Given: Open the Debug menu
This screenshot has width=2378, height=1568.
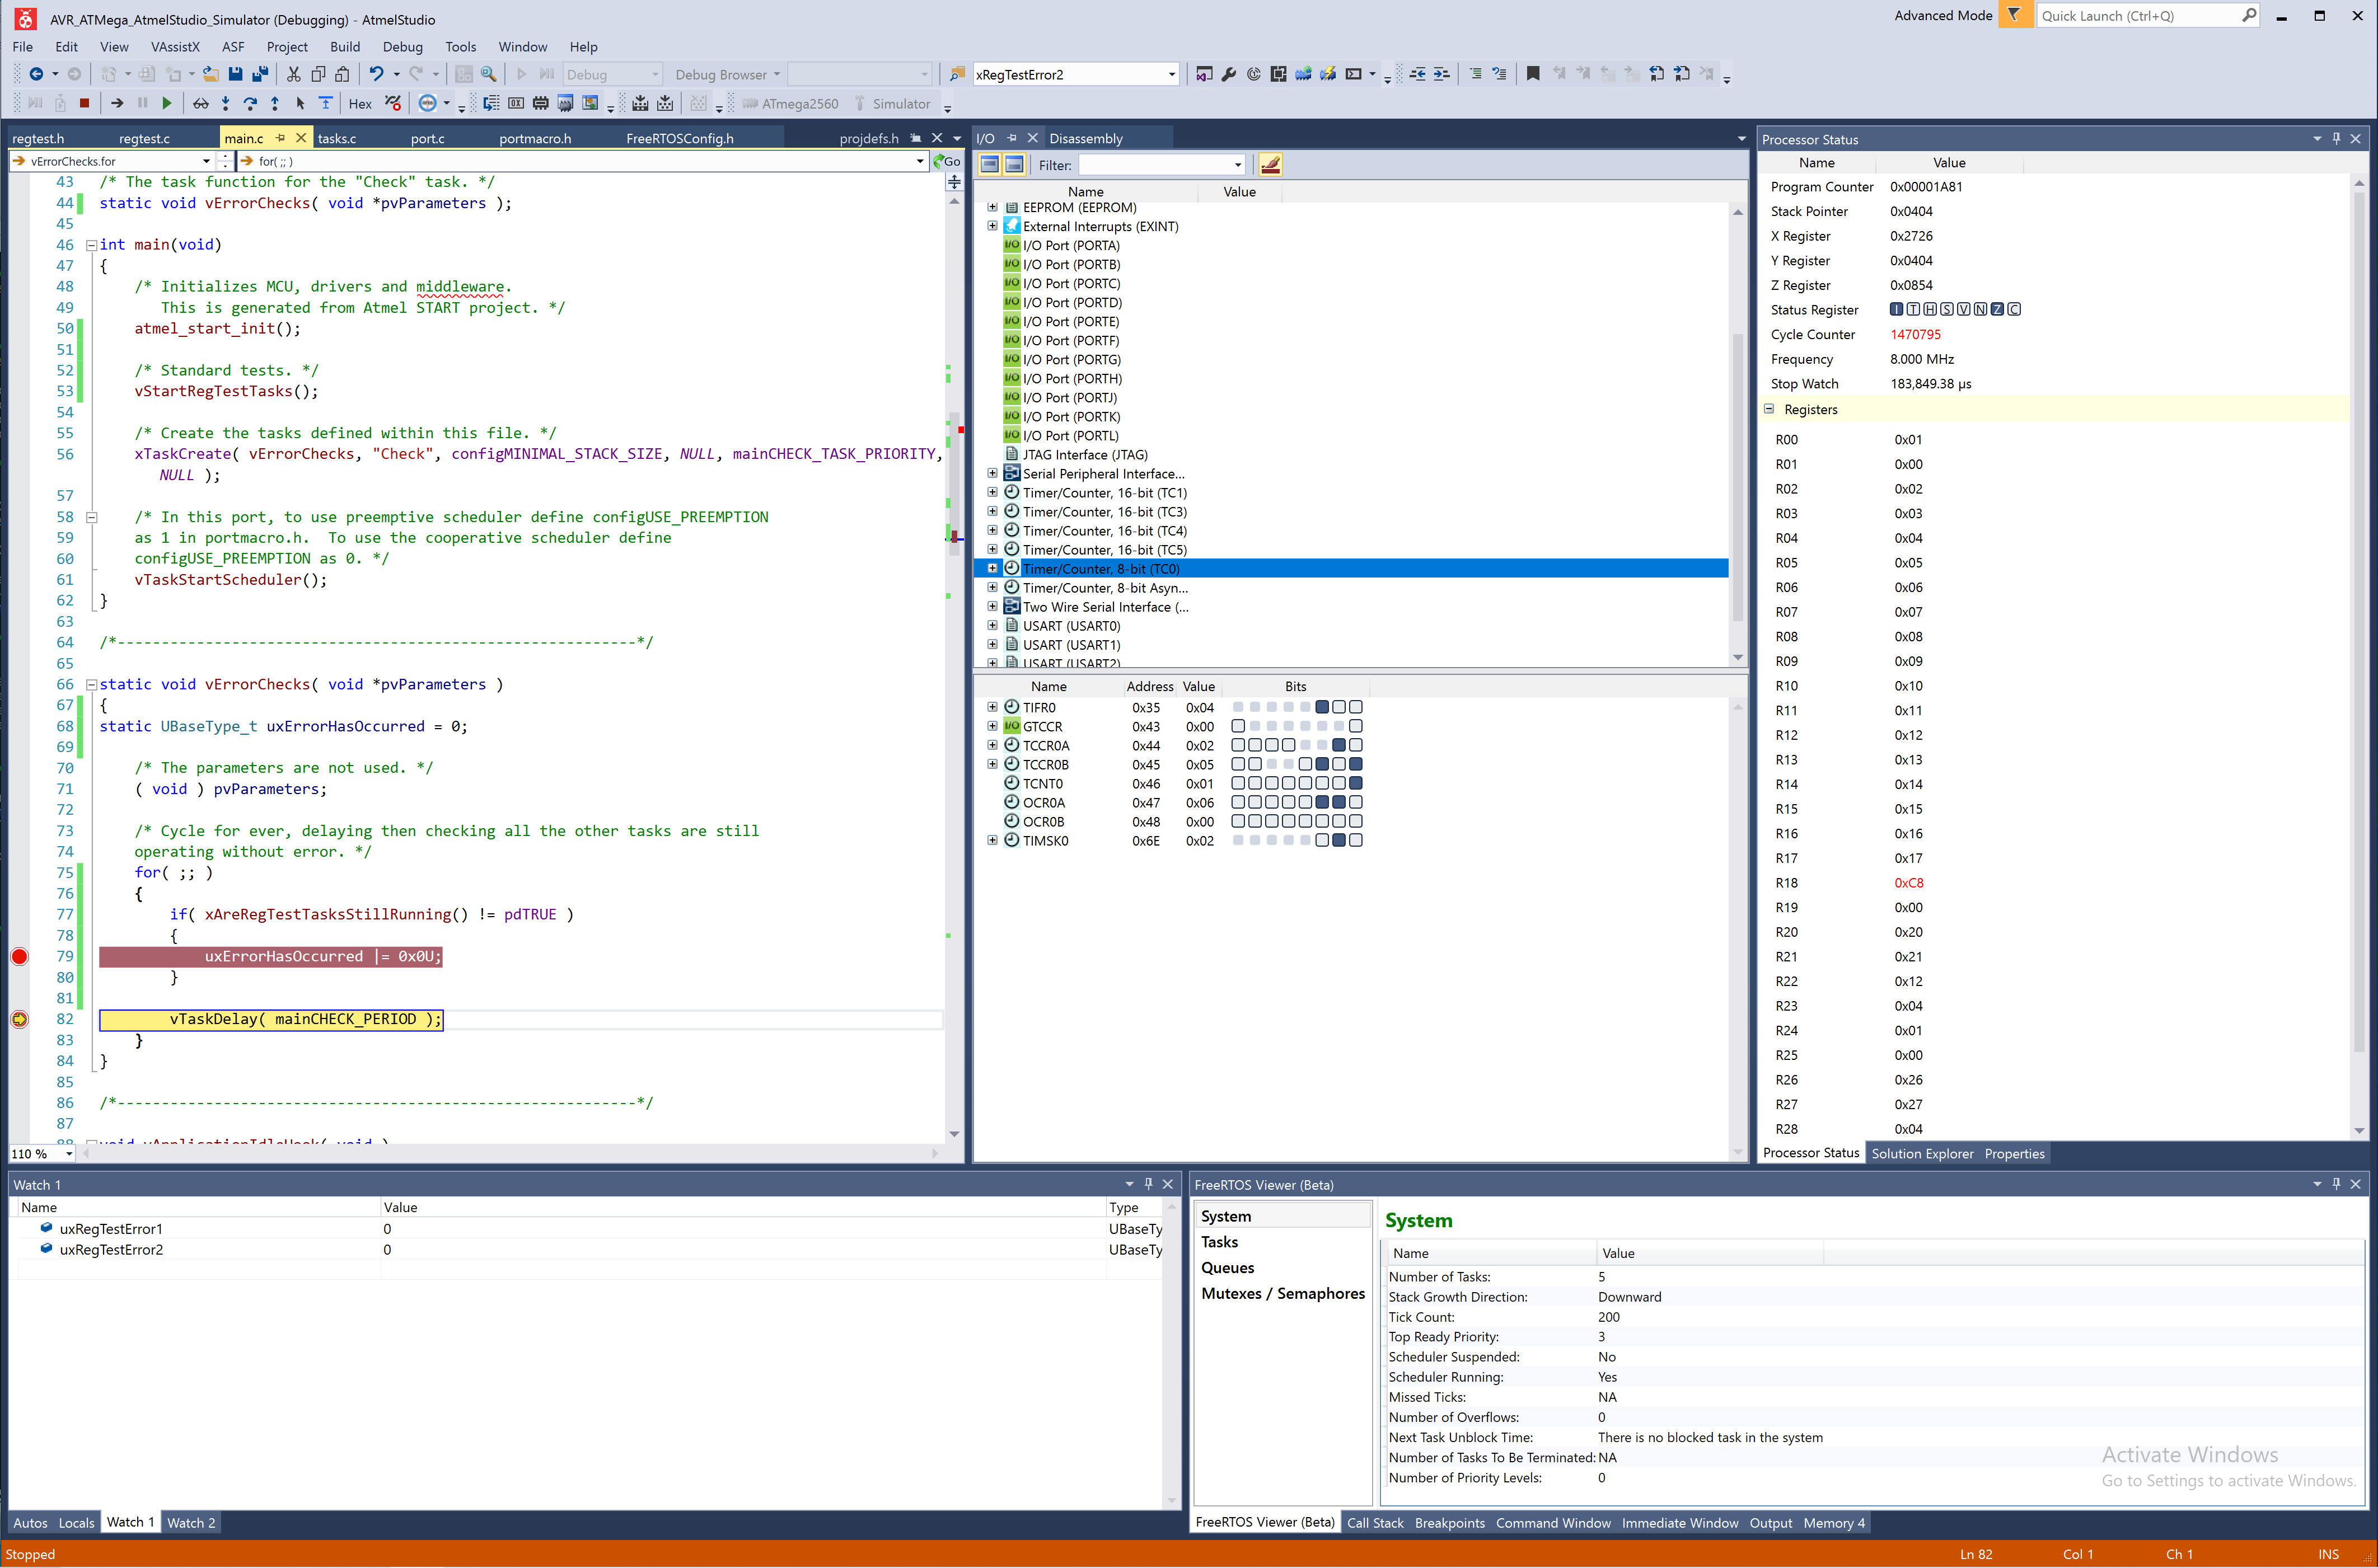Looking at the screenshot, I should tap(402, 47).
